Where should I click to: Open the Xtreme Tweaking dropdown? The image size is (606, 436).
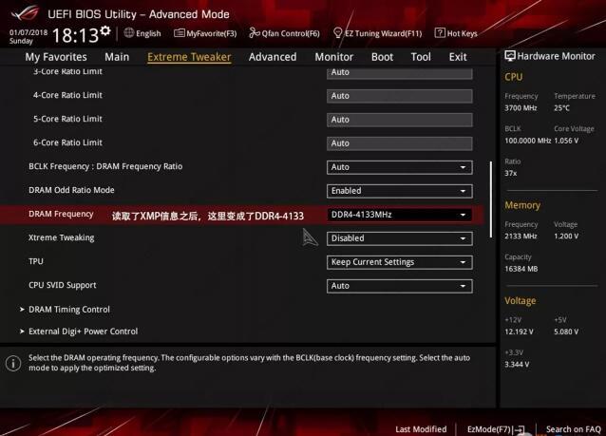click(399, 238)
